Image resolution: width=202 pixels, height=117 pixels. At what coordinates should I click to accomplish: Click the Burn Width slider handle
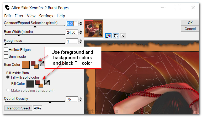click(19, 36)
